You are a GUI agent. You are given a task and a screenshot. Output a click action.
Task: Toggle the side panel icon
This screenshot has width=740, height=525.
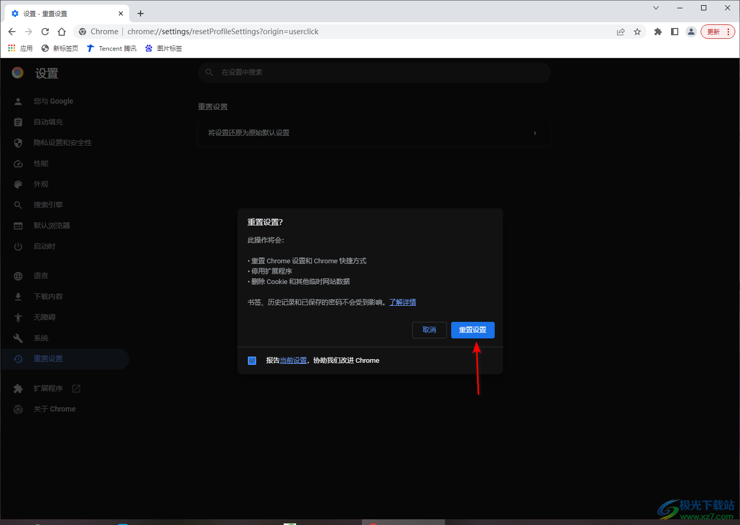pyautogui.click(x=675, y=32)
